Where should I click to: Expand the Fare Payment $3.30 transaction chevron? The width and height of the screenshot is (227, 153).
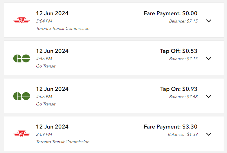[209, 134]
